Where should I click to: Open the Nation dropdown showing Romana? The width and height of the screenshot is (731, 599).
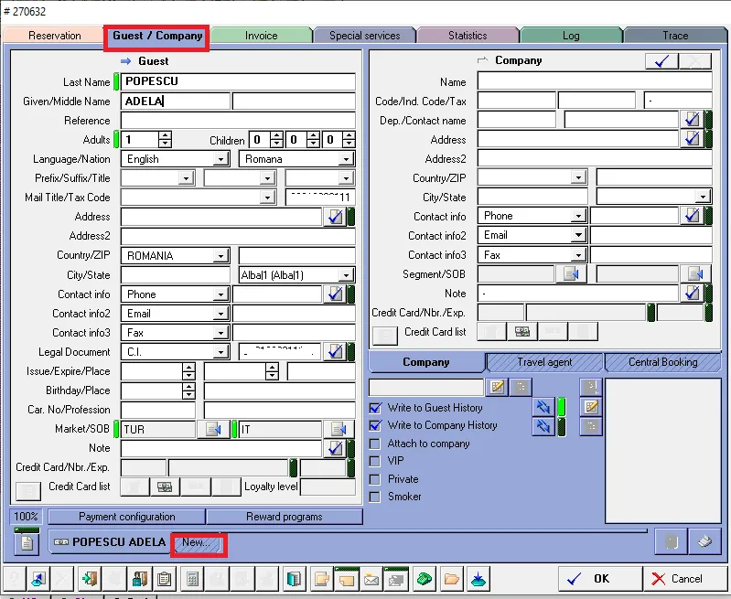(346, 159)
